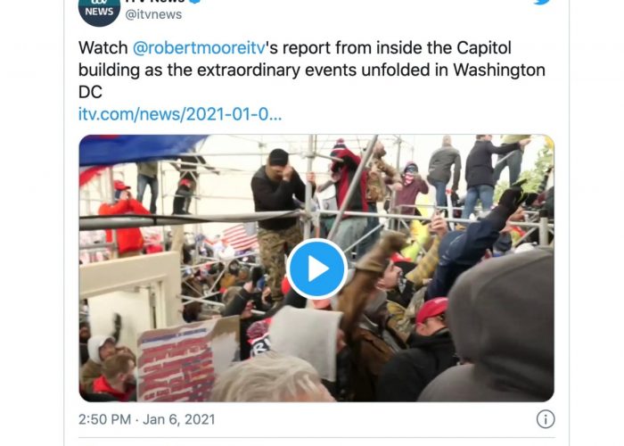Click the video thumbnail's brick-wall sign
624x446 pixels.
pyautogui.click(x=176, y=362)
